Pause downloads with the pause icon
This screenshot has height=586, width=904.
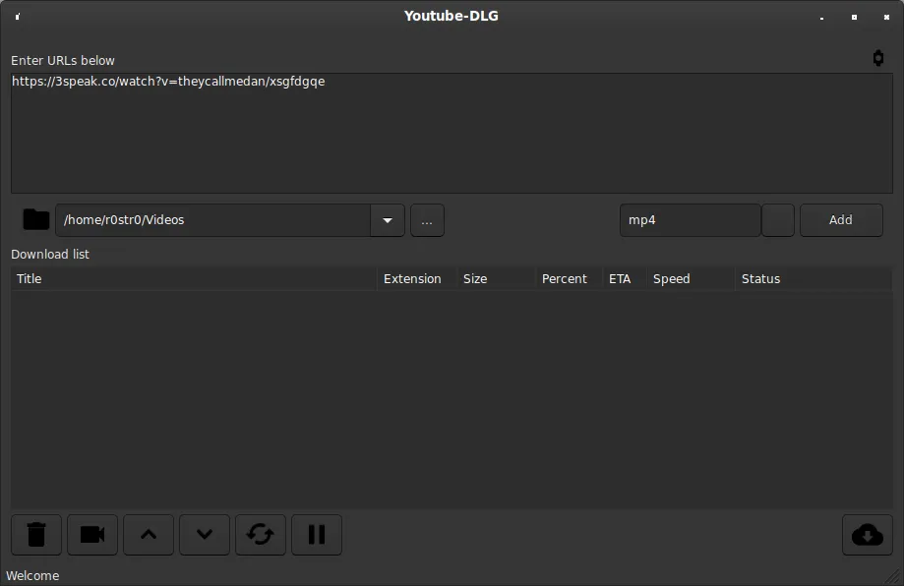[x=317, y=535]
